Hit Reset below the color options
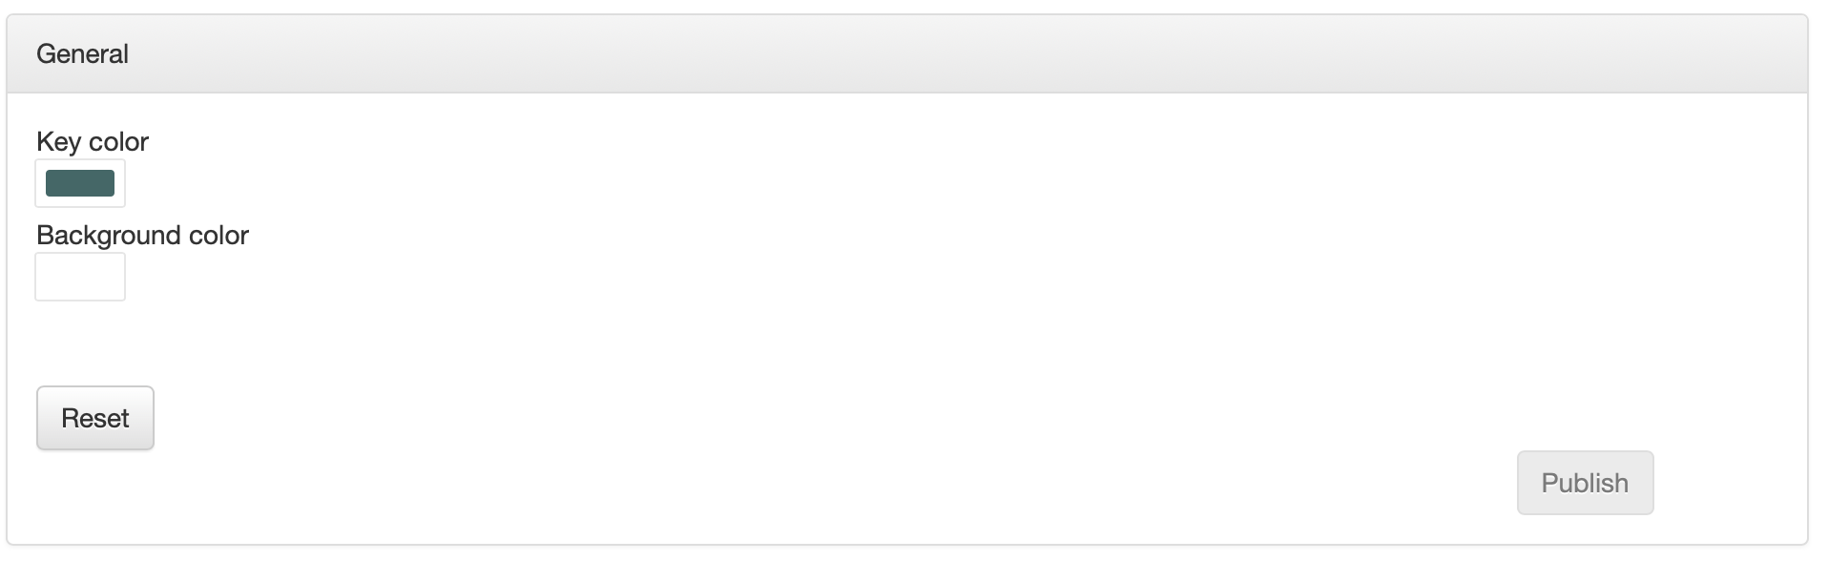The height and width of the screenshot is (561, 1828). [95, 418]
